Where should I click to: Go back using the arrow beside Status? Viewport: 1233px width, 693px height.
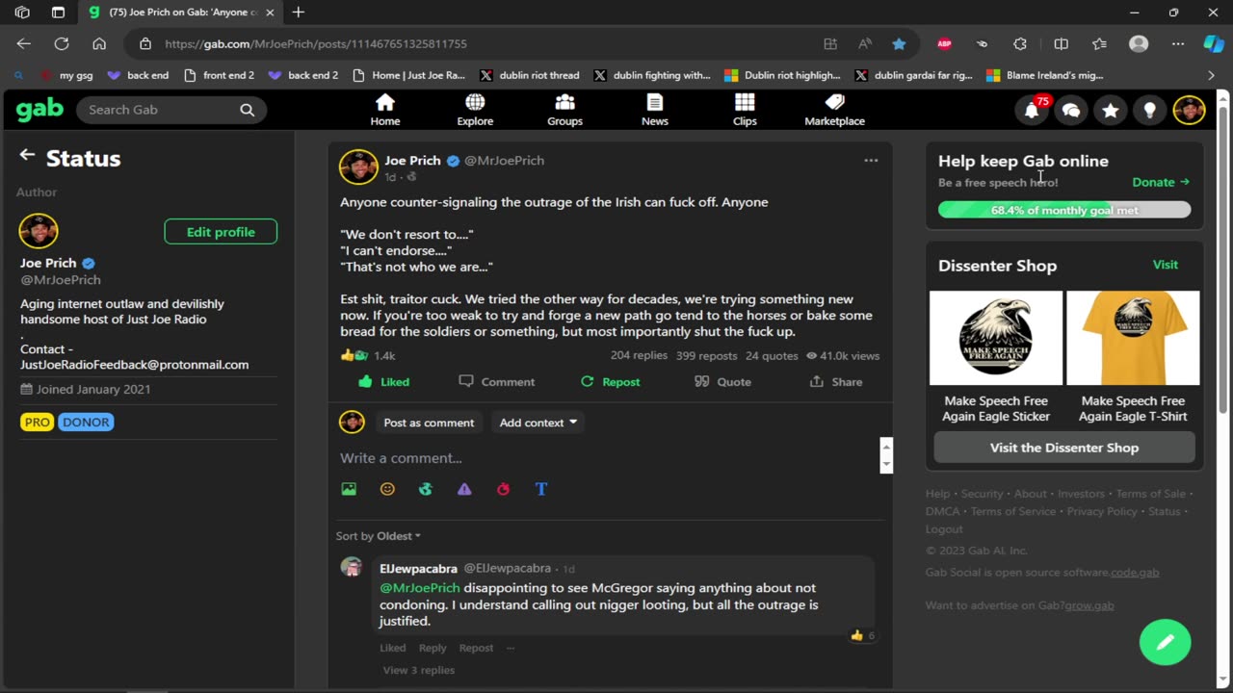click(27, 155)
